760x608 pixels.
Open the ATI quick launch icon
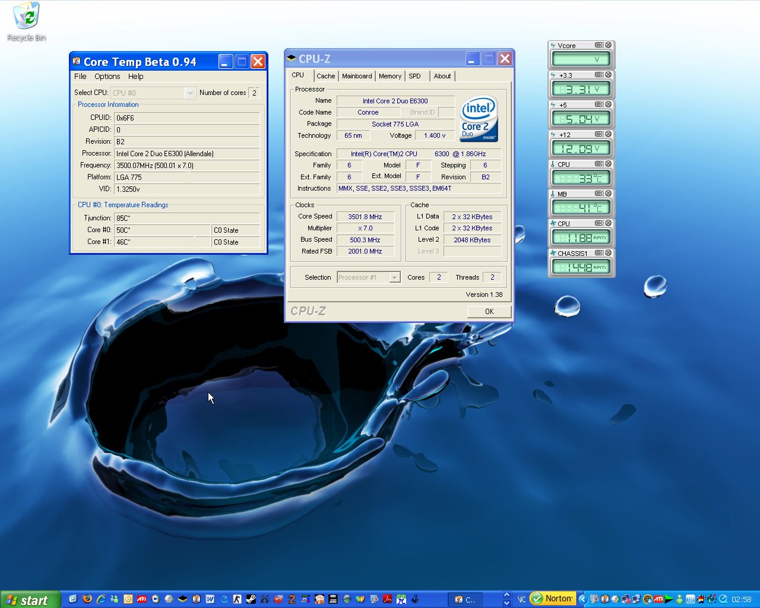(141, 599)
